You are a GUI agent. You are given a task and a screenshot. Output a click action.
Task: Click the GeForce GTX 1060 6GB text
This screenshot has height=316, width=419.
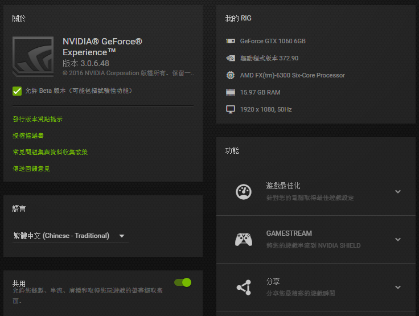pyautogui.click(x=273, y=41)
